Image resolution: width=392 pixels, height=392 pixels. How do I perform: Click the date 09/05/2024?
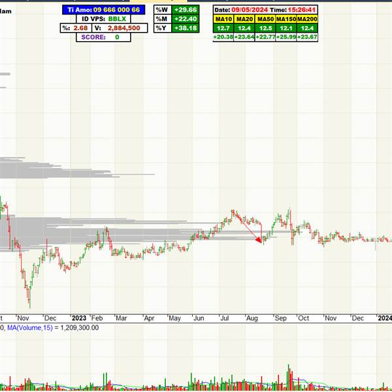[x=250, y=10]
